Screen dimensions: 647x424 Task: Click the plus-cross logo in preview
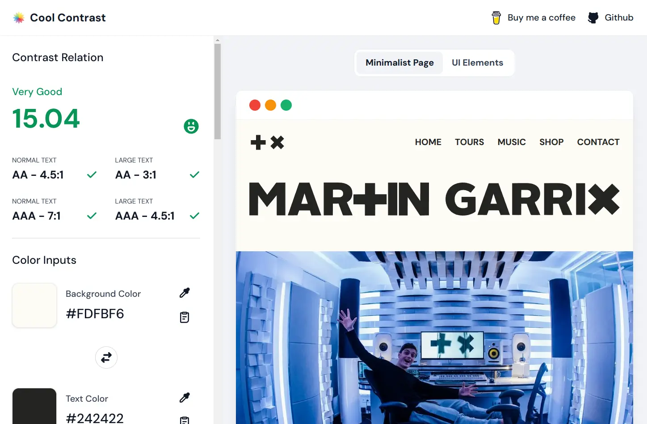pos(267,142)
